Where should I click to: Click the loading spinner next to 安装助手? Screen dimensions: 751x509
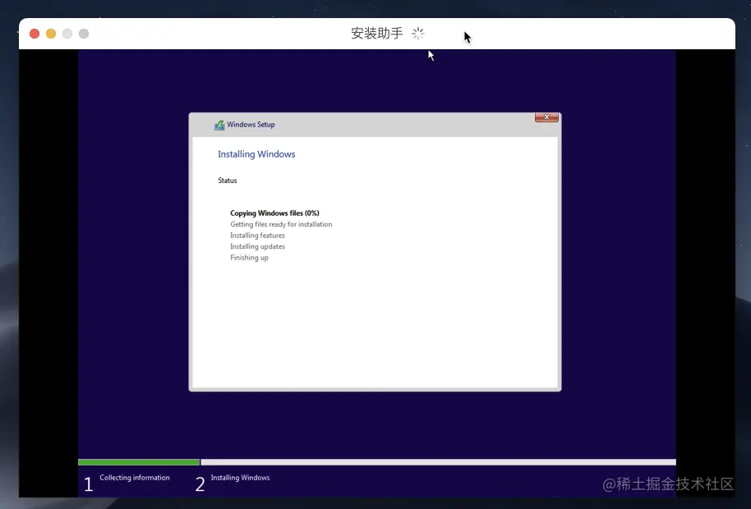click(418, 33)
